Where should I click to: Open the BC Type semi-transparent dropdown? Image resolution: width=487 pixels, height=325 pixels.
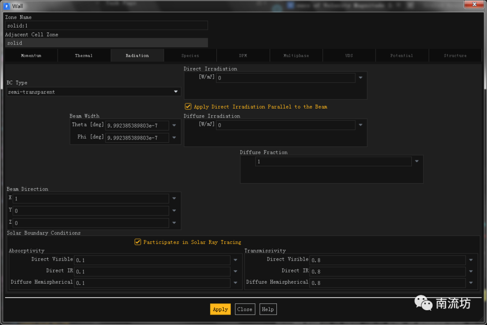[176, 92]
